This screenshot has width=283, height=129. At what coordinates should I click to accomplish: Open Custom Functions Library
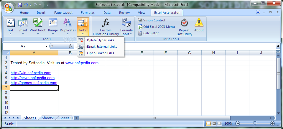coord(106,27)
